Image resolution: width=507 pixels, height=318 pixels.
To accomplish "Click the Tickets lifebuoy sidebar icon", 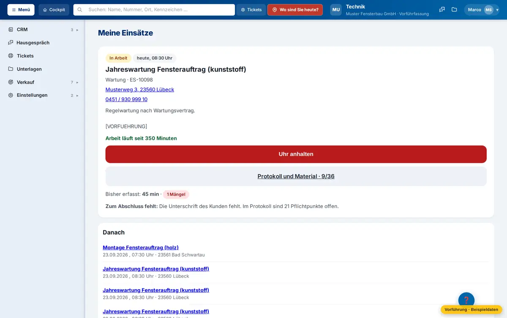I will point(11,56).
